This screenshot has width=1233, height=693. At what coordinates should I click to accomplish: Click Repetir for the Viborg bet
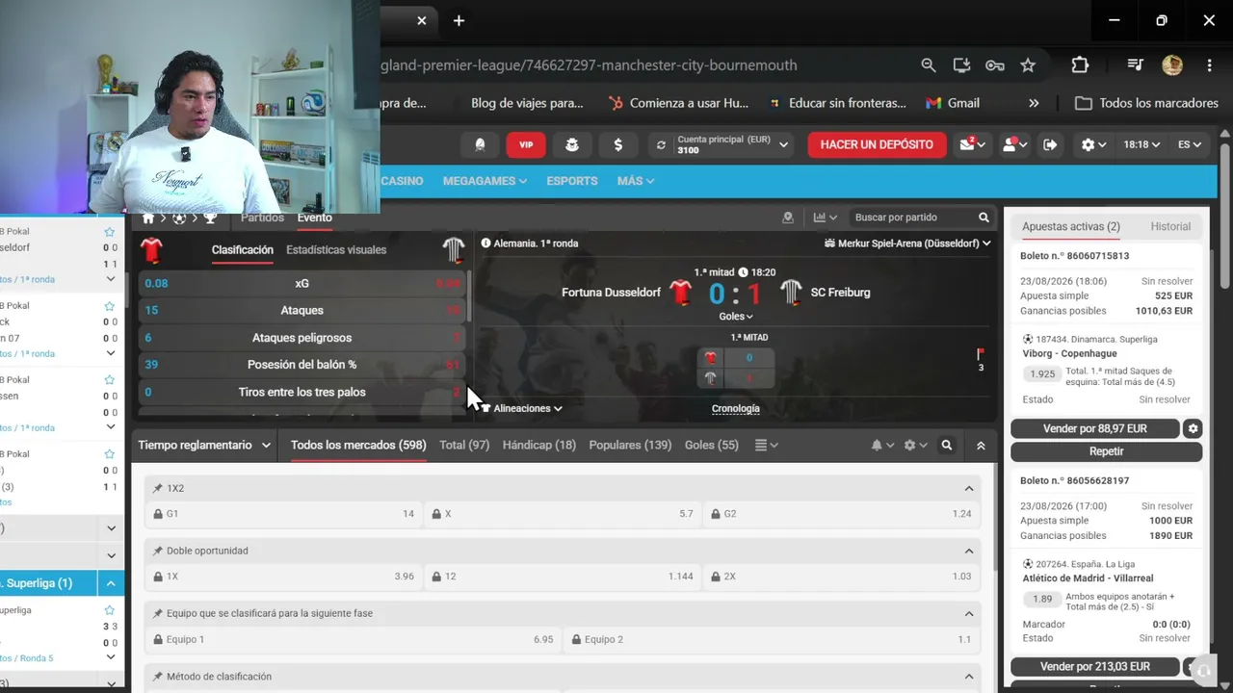click(x=1107, y=451)
